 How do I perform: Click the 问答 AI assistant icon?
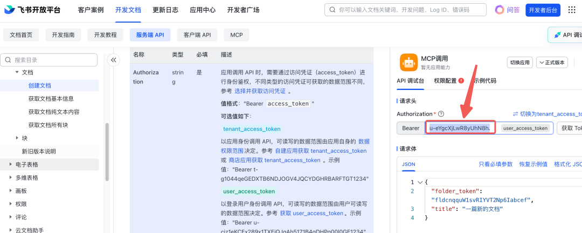pyautogui.click(x=500, y=10)
